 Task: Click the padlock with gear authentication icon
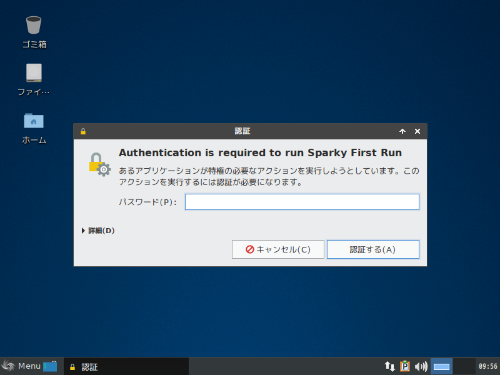[x=100, y=164]
